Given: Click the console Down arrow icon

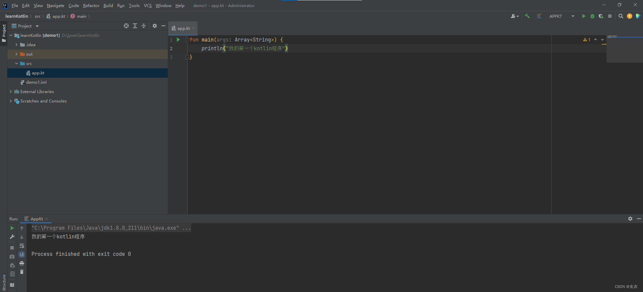Looking at the screenshot, I should coord(22,237).
